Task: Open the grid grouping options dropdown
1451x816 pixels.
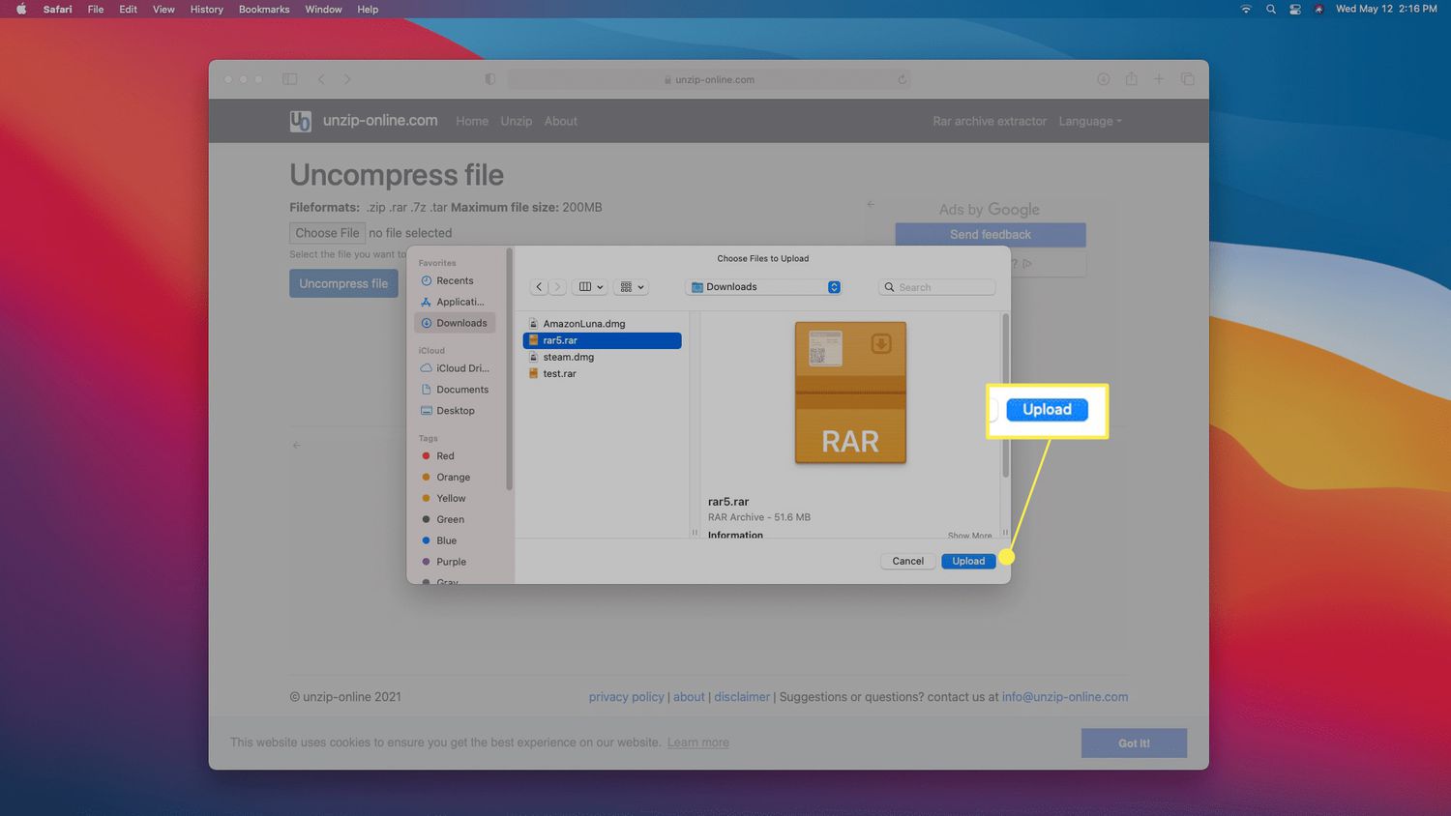Action: point(632,287)
